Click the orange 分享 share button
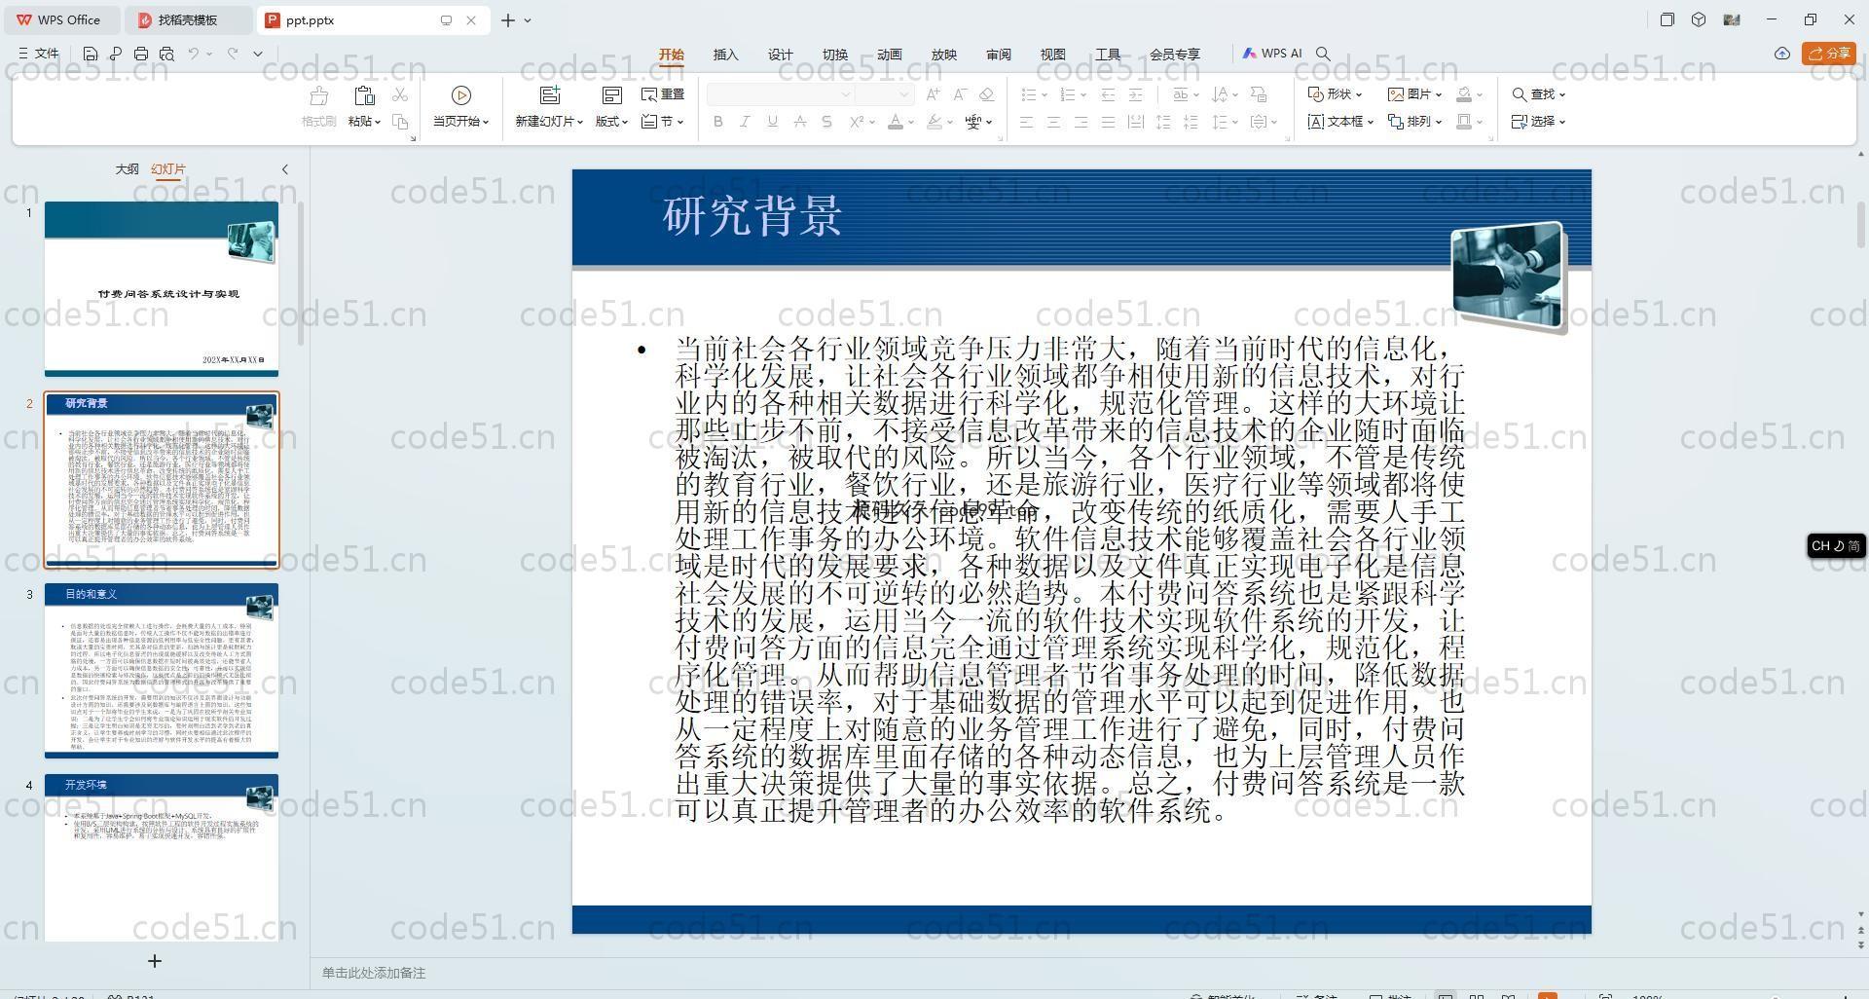Image resolution: width=1869 pixels, height=999 pixels. (1828, 54)
